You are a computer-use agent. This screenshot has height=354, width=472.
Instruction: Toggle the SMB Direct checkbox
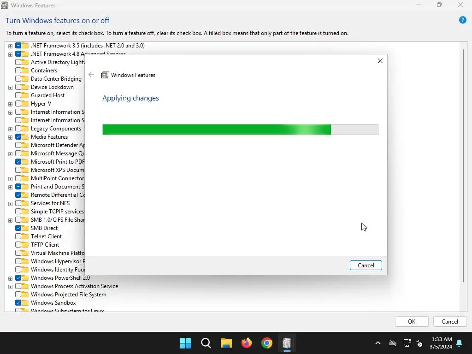[x=18, y=228]
